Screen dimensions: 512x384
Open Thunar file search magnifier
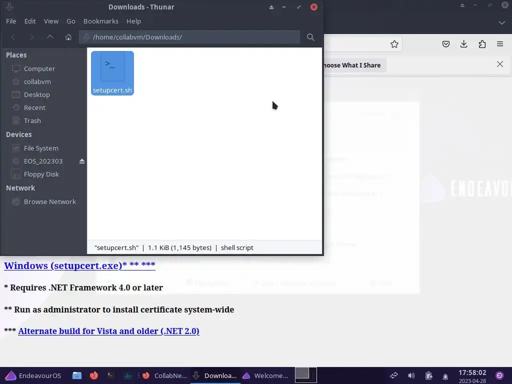click(x=310, y=37)
